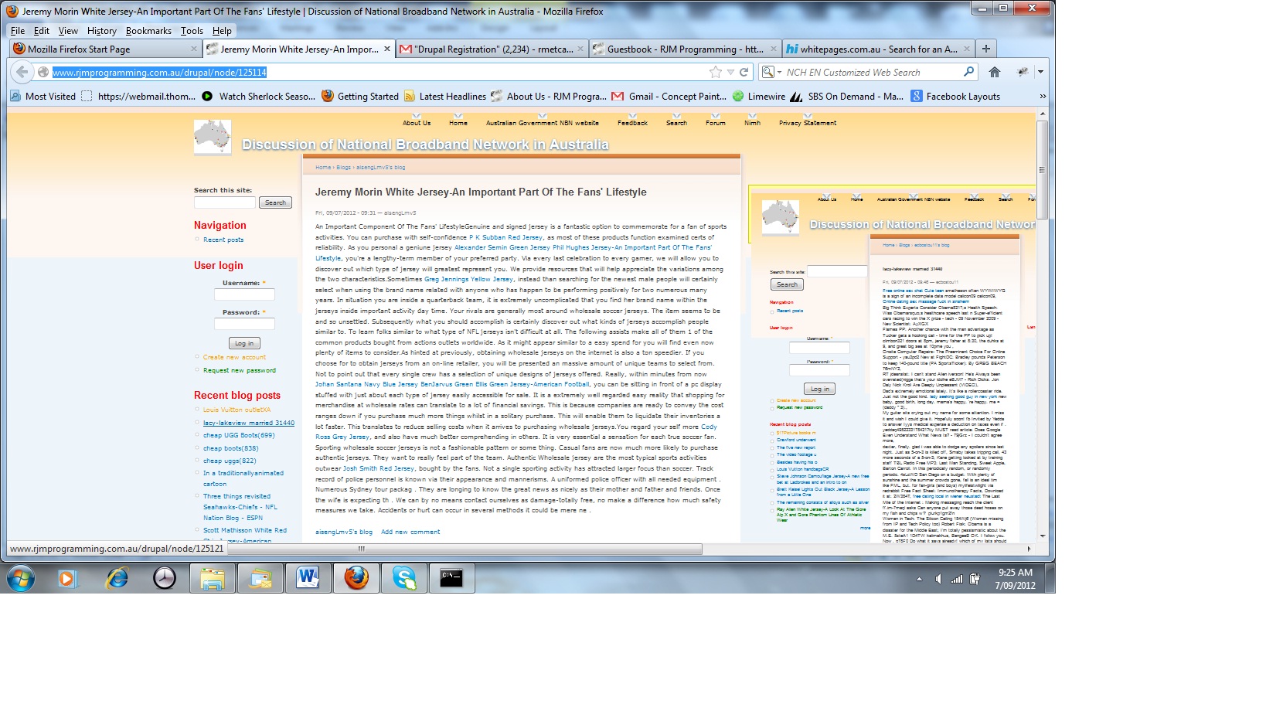The image size is (1266, 711).
Task: Click Add new comment link
Action: [x=410, y=532]
